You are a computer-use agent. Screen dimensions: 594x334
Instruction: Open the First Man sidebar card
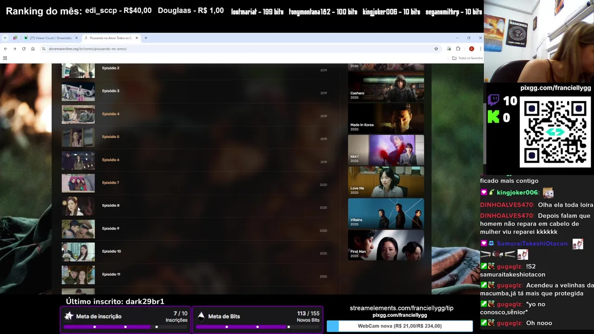(x=386, y=245)
